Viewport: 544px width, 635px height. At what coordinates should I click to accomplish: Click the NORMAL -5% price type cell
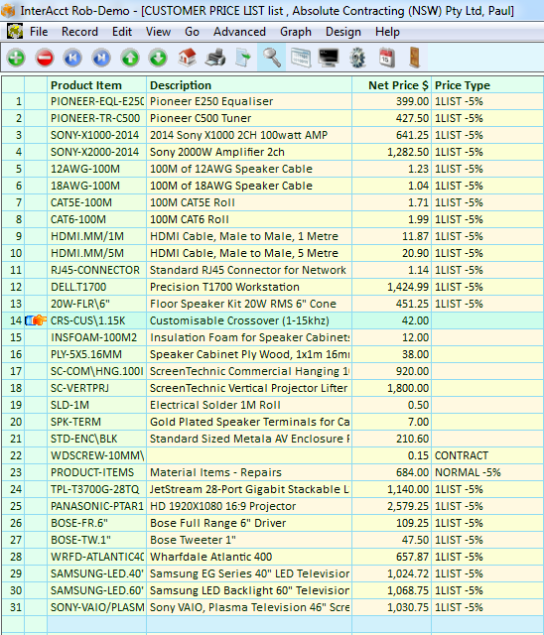[487, 472]
